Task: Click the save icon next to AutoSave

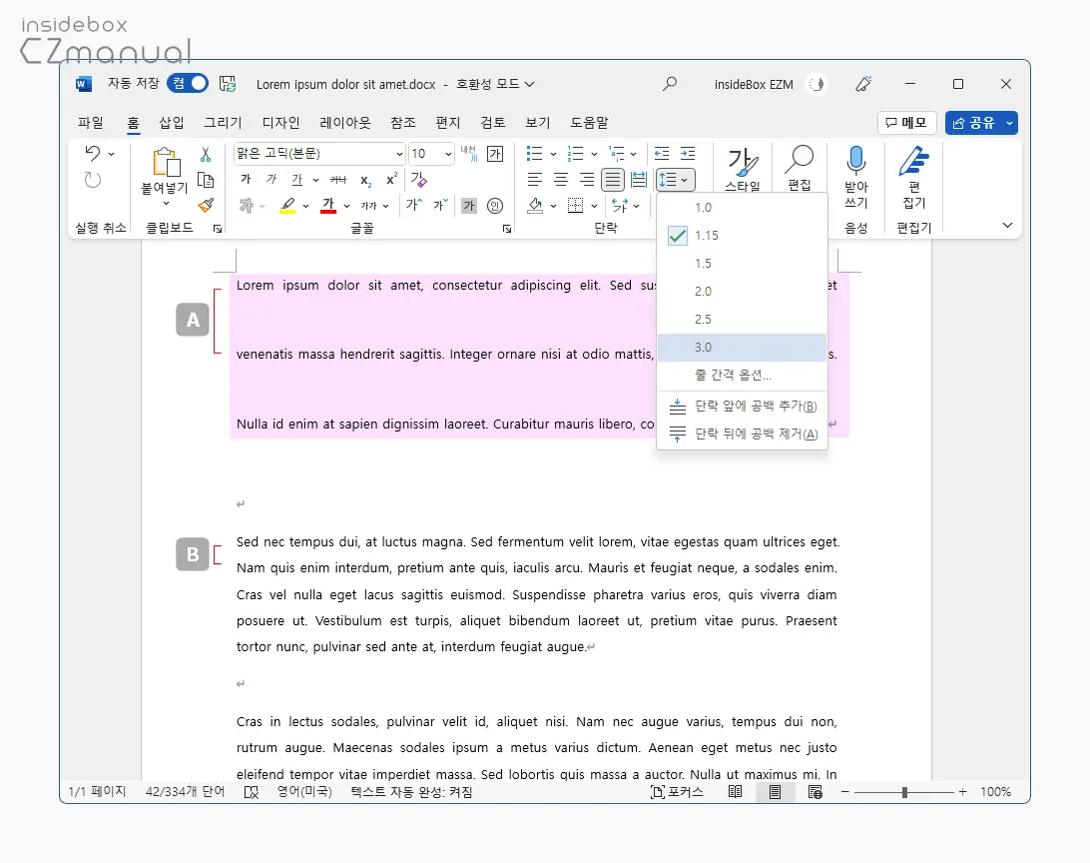Action: (x=228, y=84)
